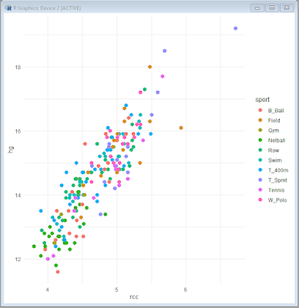Click the 'hg' y-axis title

point(12,150)
